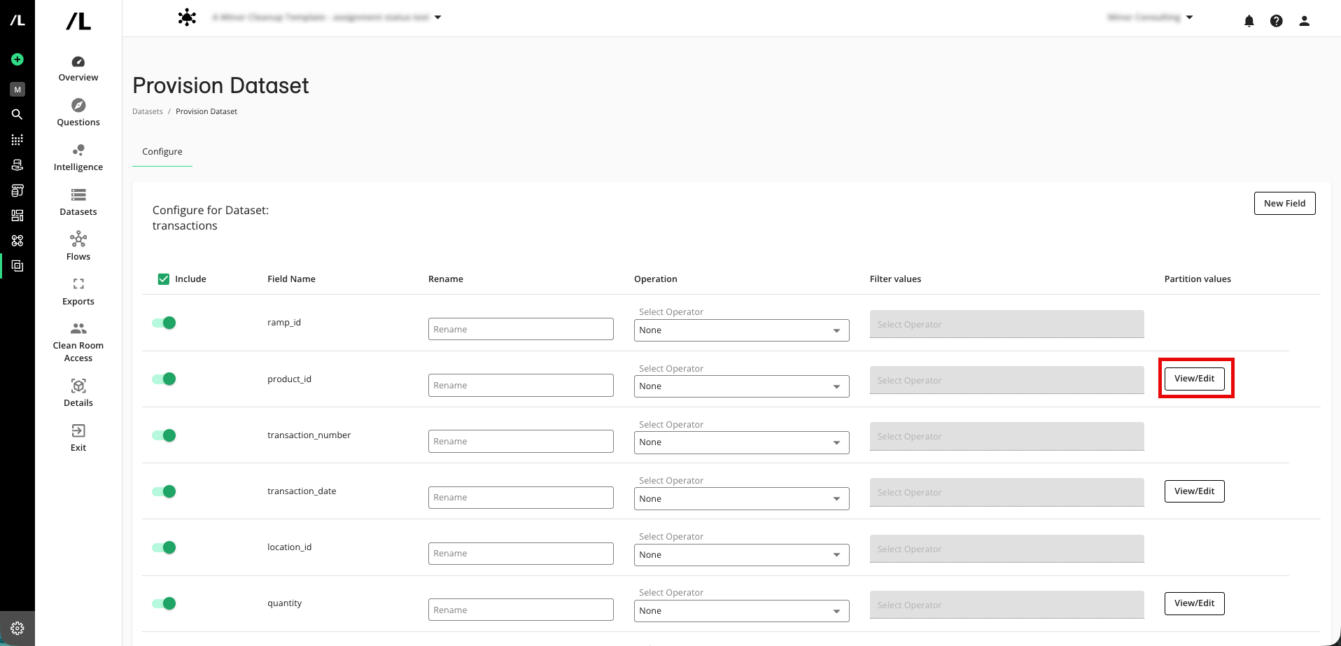
Task: Expand the organization dropdown in header
Action: [1189, 17]
